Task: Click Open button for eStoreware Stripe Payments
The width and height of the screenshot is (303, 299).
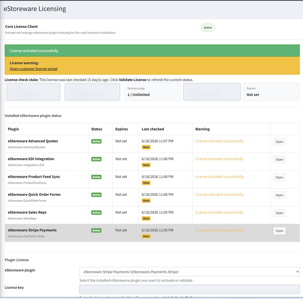Action: (x=279, y=231)
